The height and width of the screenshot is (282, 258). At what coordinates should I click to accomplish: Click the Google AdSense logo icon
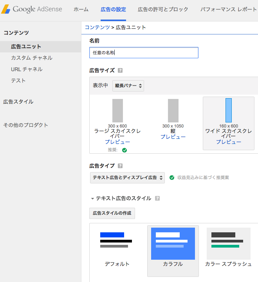5,9
